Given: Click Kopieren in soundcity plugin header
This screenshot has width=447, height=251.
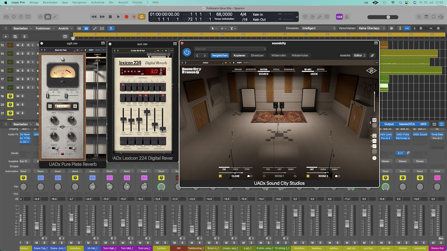Looking at the screenshot, I should 240,56.
